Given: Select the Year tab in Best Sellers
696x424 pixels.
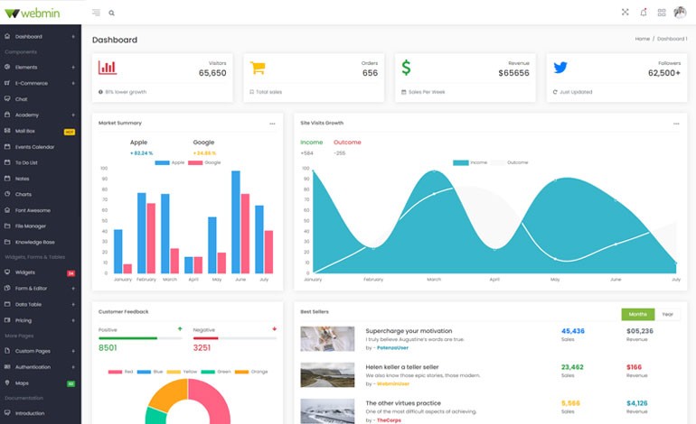Looking at the screenshot, I should point(668,314).
